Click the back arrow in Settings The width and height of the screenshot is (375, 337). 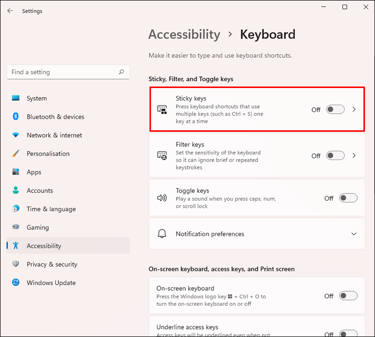click(10, 11)
